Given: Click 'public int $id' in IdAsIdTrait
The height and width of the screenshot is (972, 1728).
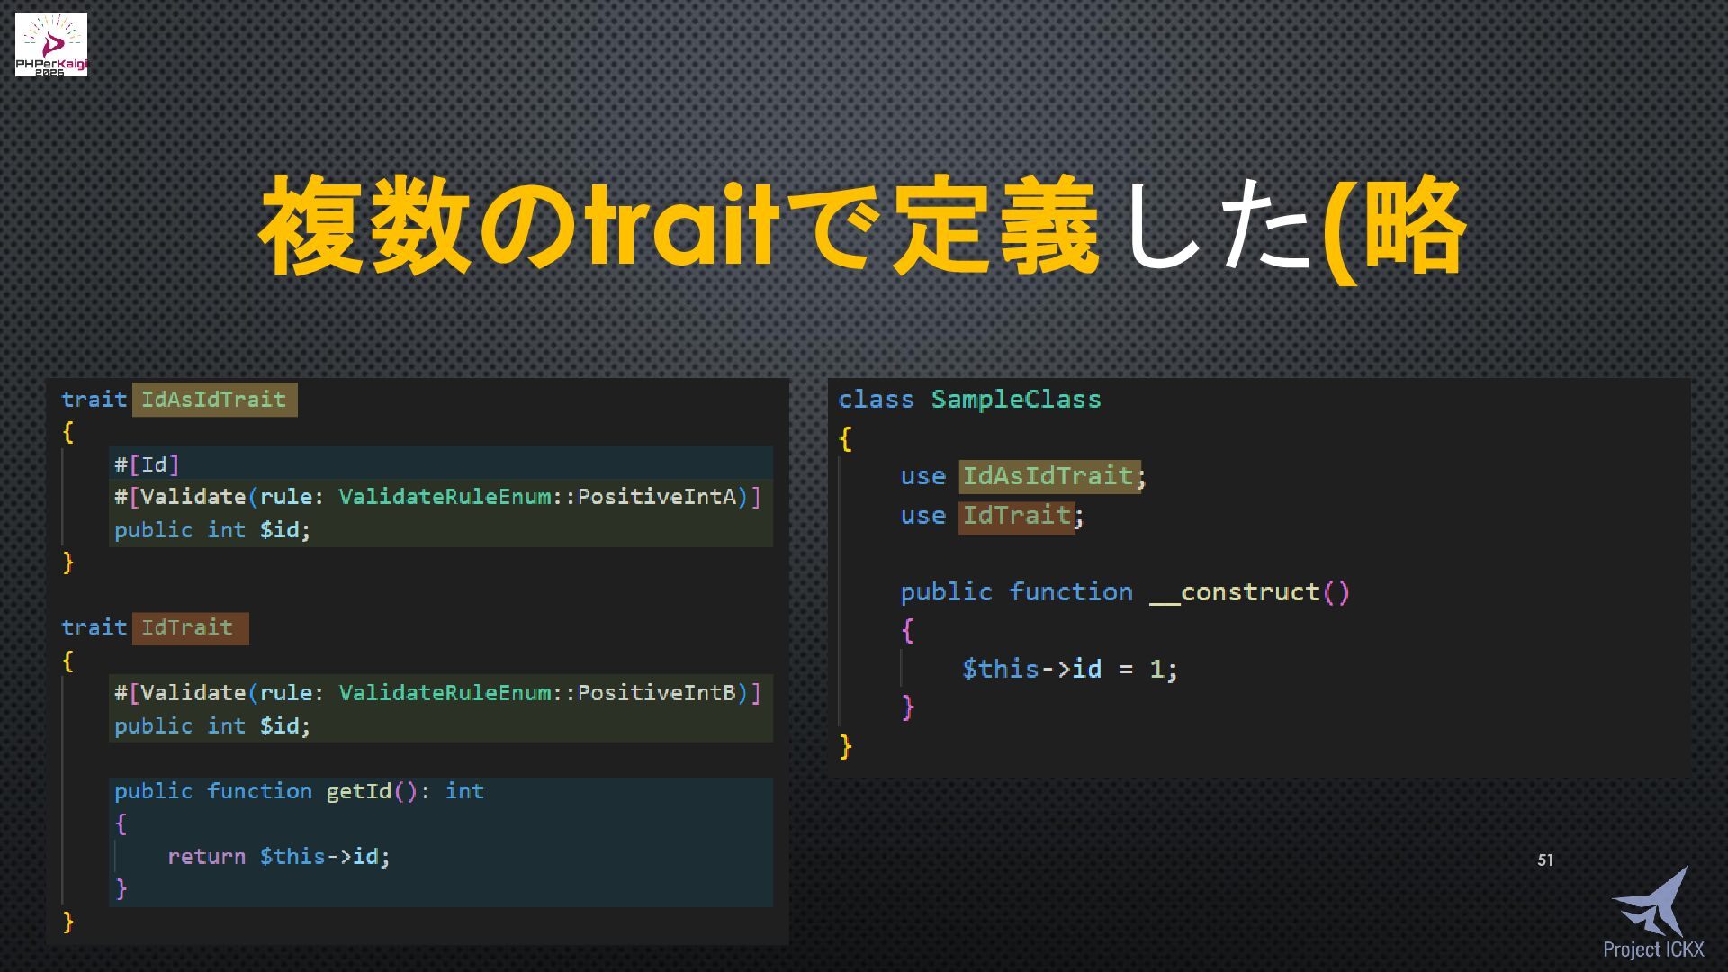Looking at the screenshot, I should tap(212, 530).
